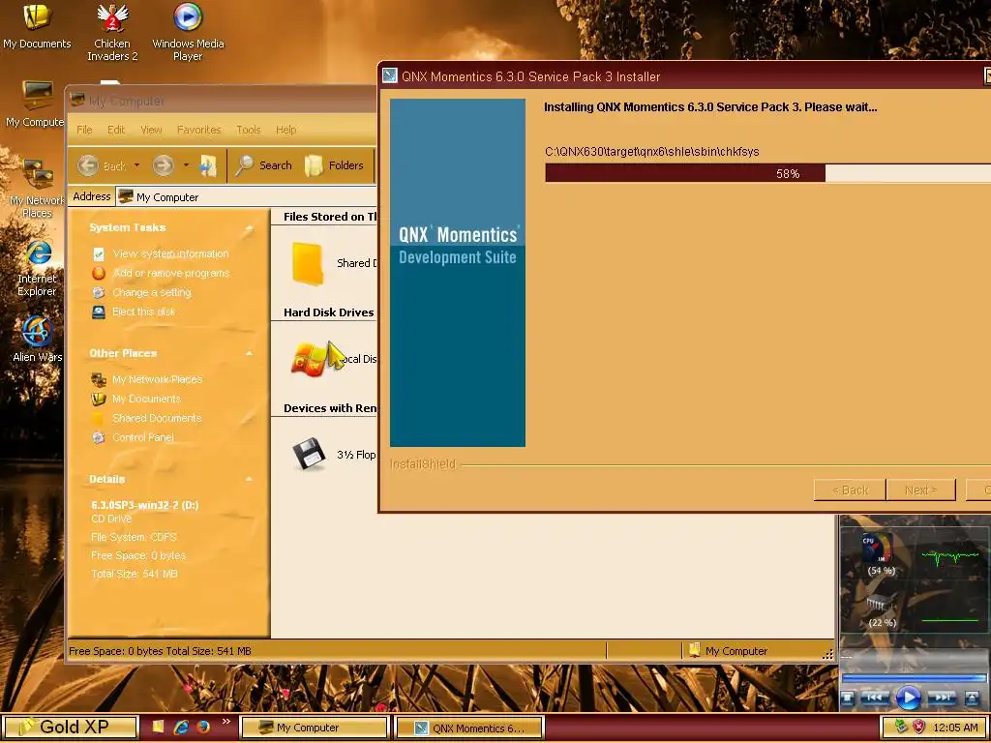Select Shared Documents folder icon
991x743 pixels.
pyautogui.click(x=308, y=263)
